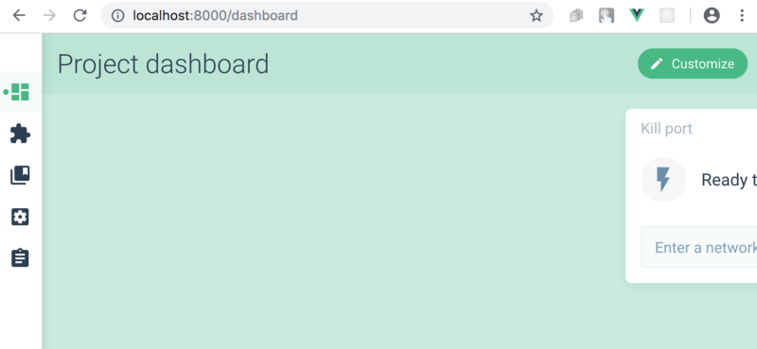
Task: View site information for localhost
Action: (117, 15)
